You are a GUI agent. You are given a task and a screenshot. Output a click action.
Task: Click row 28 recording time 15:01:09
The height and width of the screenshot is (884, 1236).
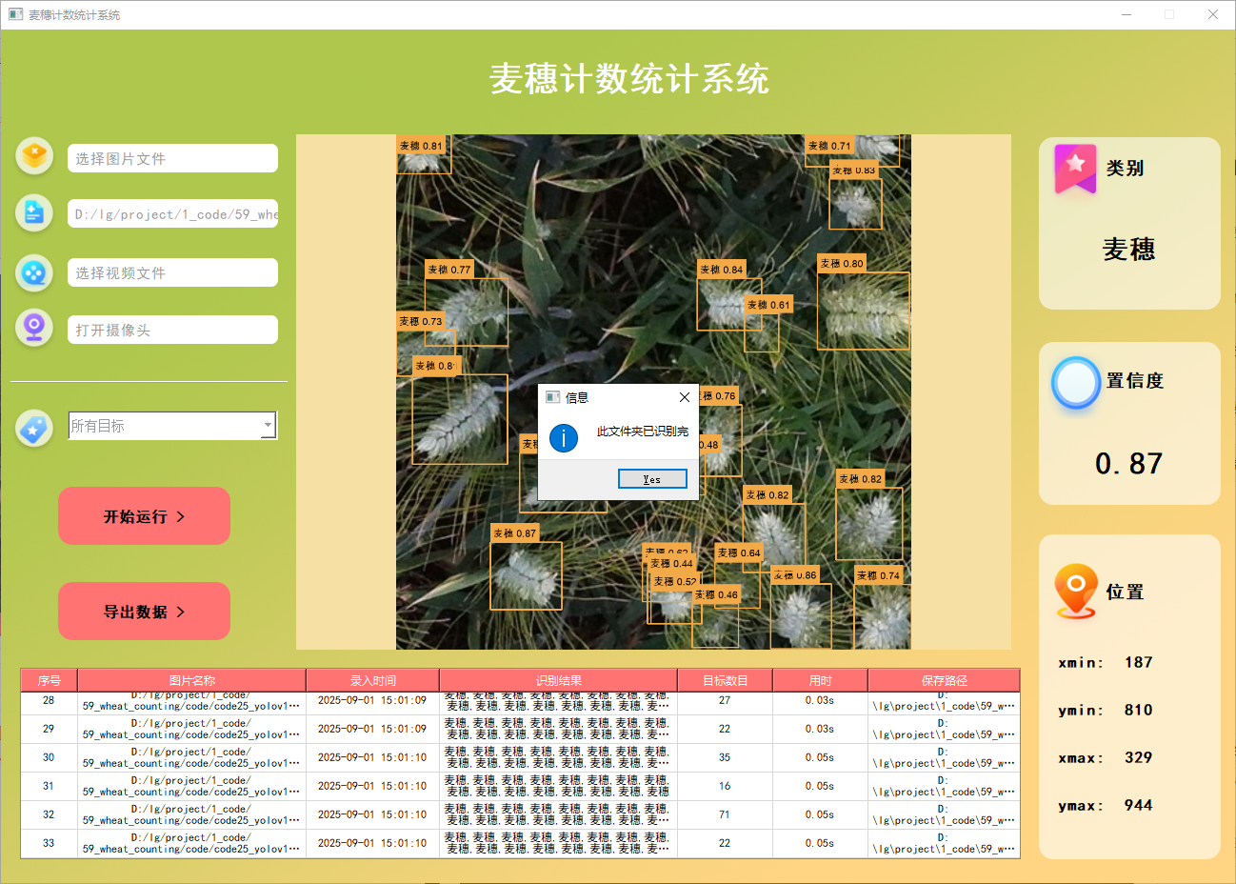[x=372, y=700]
